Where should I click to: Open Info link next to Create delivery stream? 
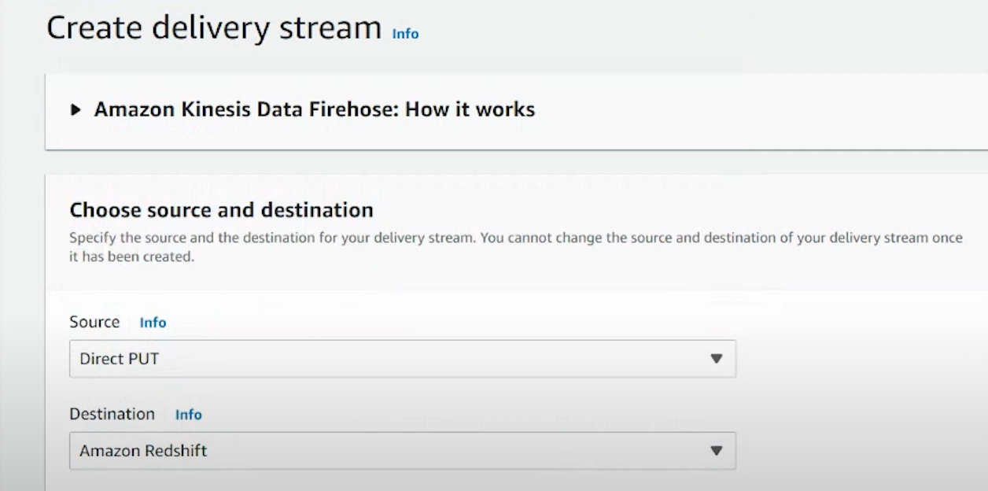pos(405,34)
